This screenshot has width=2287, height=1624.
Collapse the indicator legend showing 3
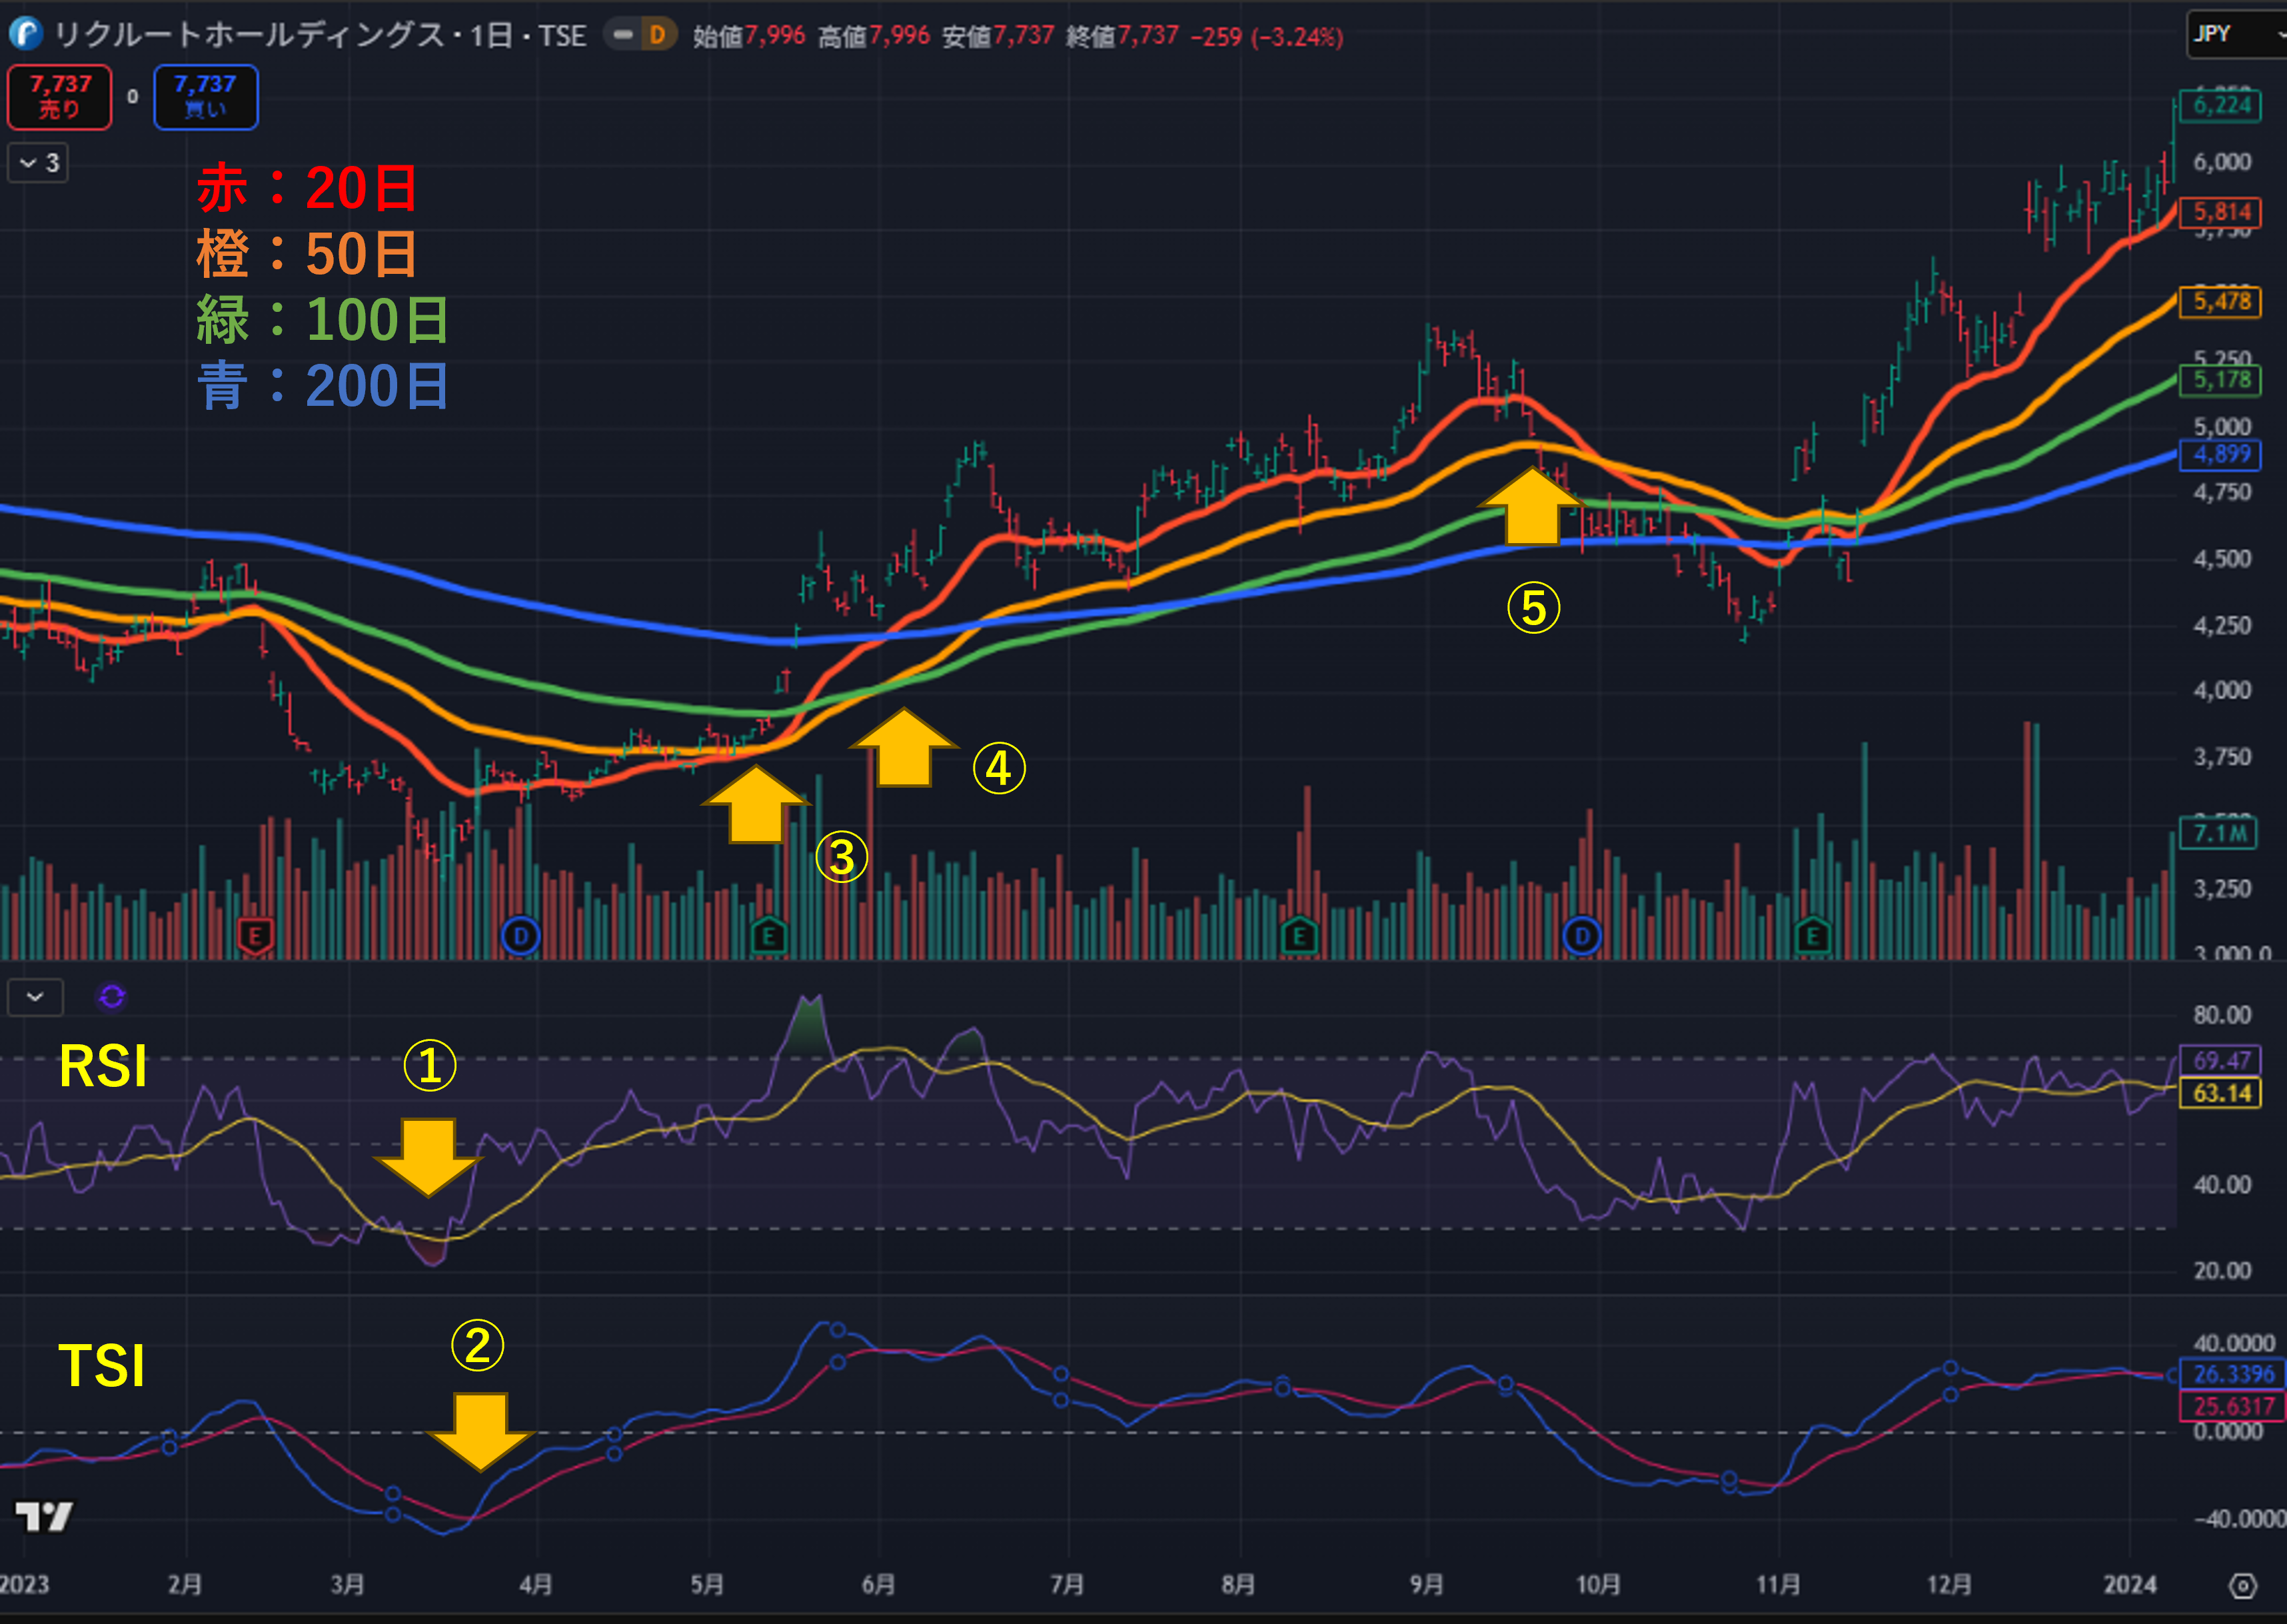(x=38, y=162)
